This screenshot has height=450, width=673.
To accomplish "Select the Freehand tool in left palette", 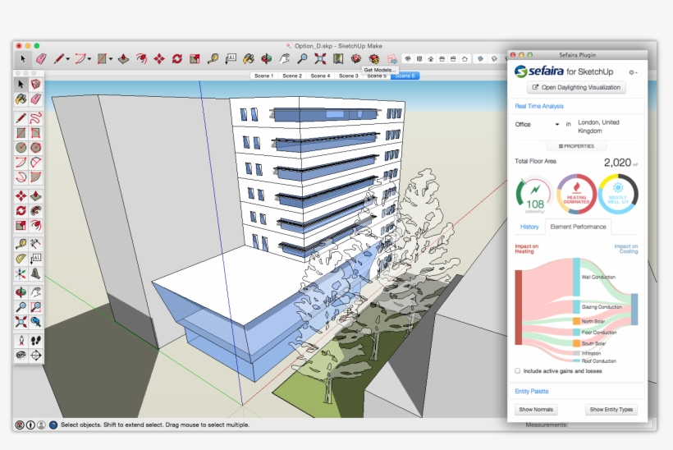I will click(x=35, y=118).
